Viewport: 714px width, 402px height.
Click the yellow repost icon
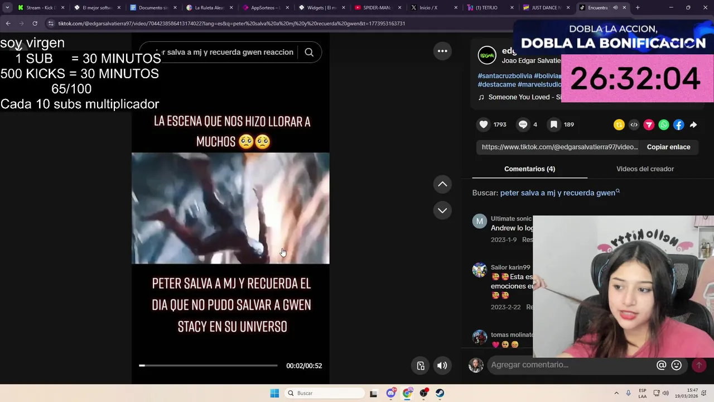click(x=619, y=125)
